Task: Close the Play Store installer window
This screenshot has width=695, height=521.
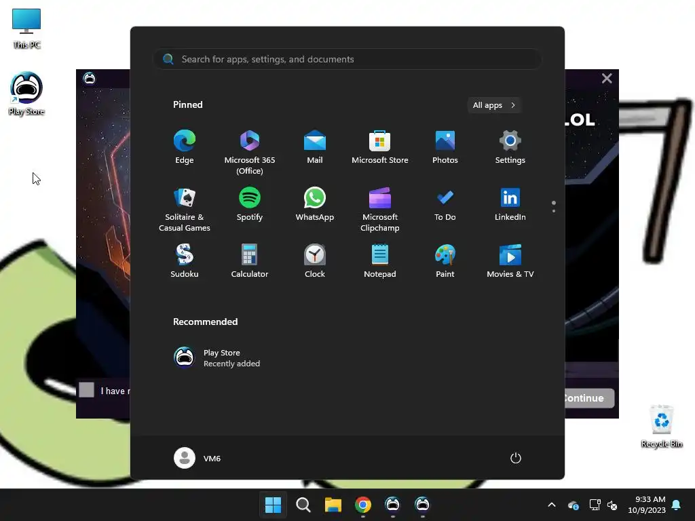Action: [607, 79]
